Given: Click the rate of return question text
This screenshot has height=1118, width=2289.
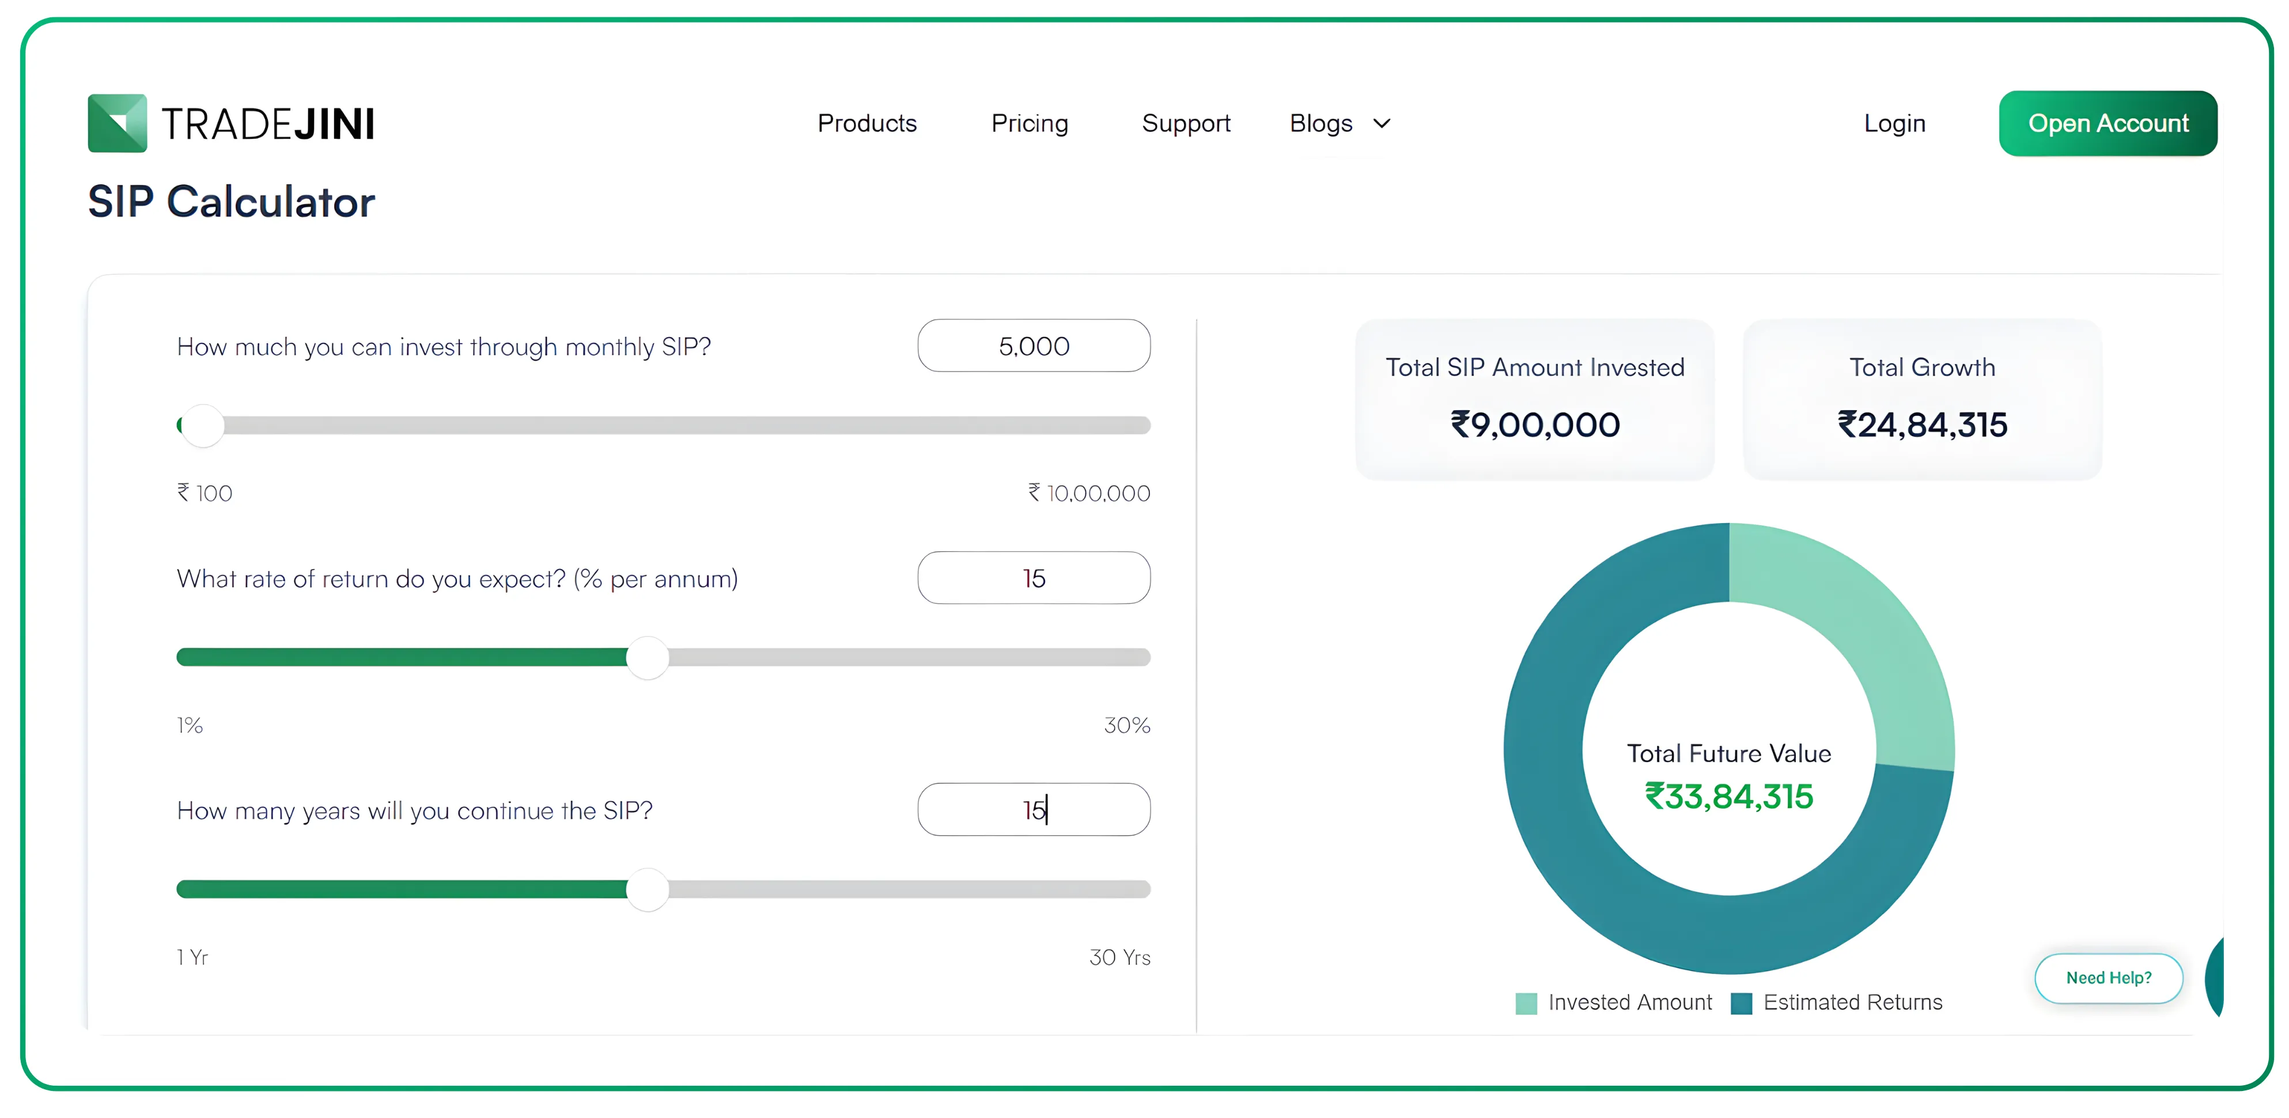Looking at the screenshot, I should (x=457, y=578).
